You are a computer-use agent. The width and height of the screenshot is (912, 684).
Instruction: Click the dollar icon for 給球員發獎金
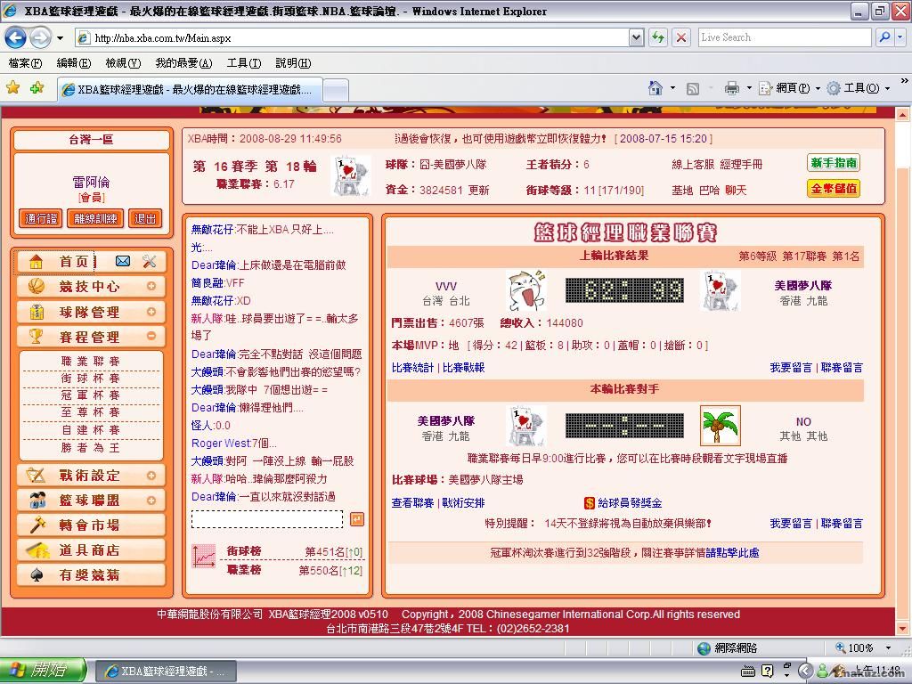point(590,503)
